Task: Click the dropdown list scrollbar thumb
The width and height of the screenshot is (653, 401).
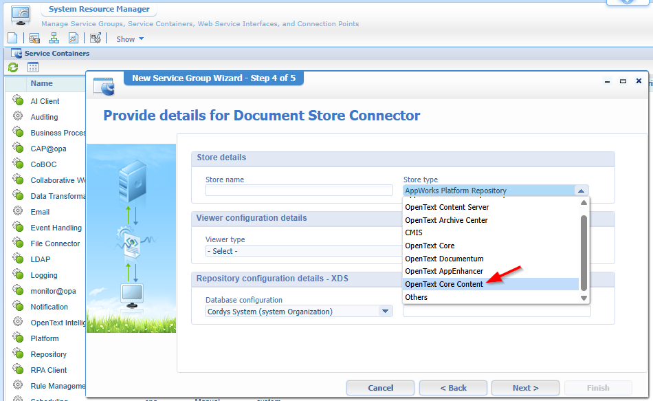Action: [x=584, y=252]
